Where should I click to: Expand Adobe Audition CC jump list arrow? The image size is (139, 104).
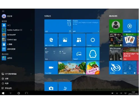point(31,30)
